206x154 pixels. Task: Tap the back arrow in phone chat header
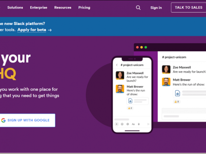[117, 65]
